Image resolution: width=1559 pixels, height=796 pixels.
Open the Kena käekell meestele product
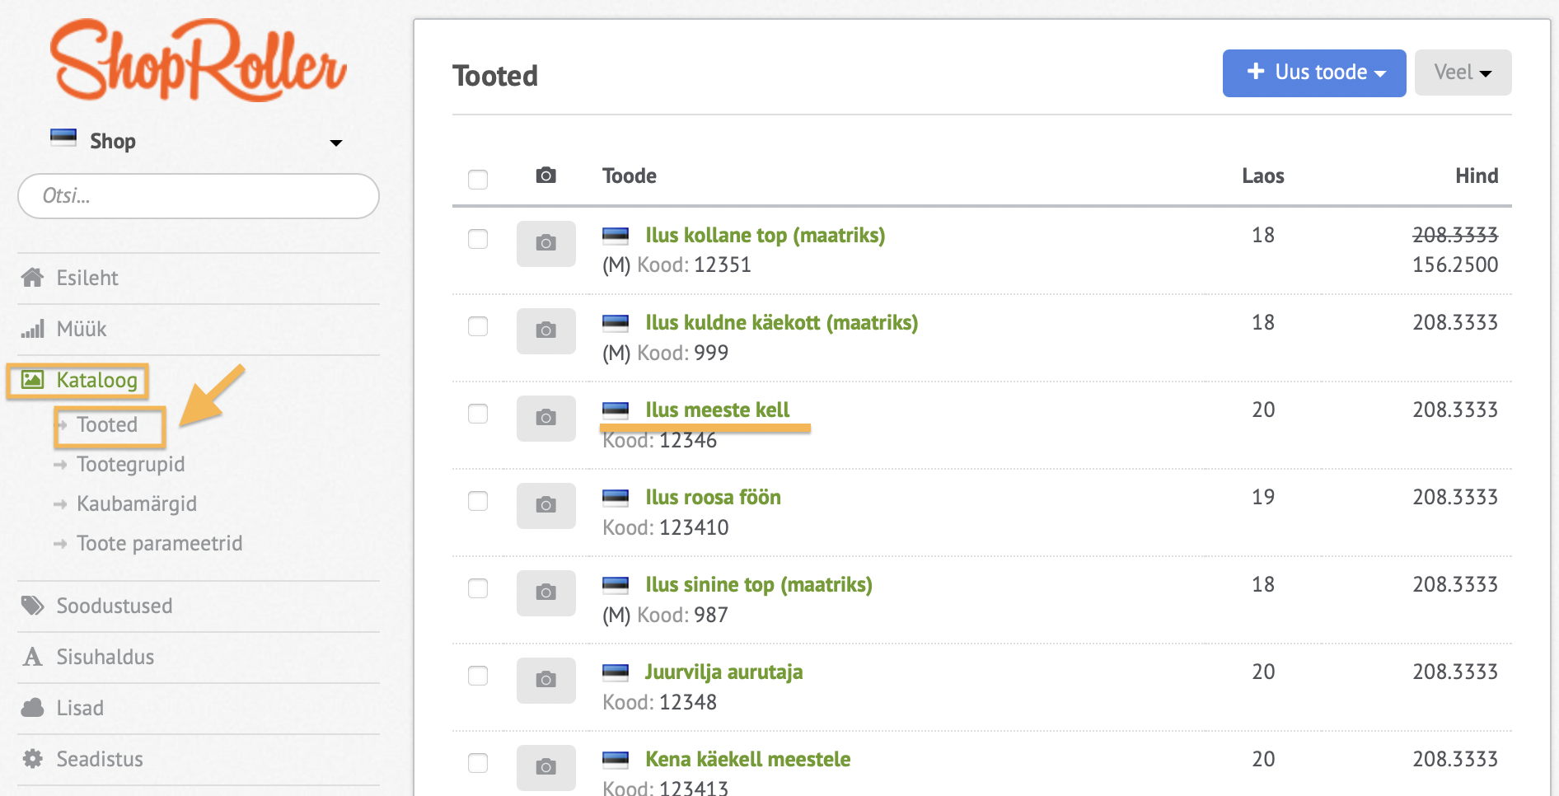tap(747, 759)
